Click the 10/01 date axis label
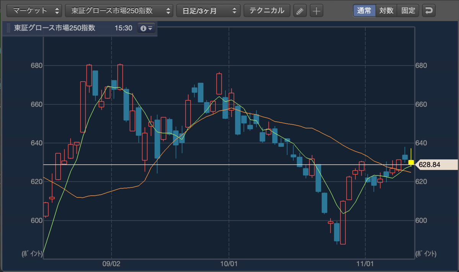459x272 pixels. 229,264
